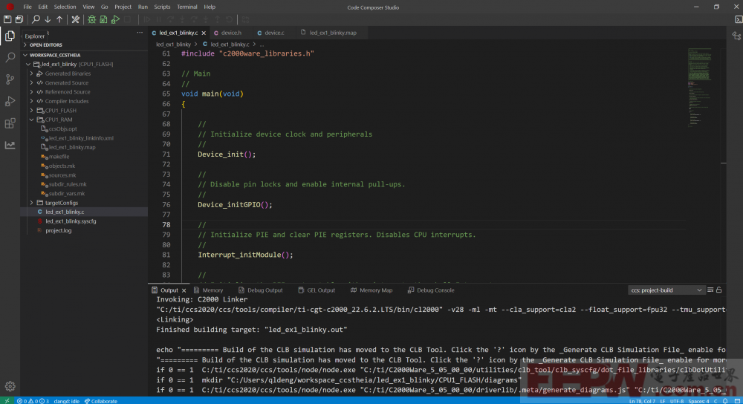Click the led_ex1_blinky breadcrumb folder

[173, 44]
